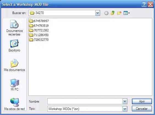Viewport: 155px width, 115px height.
Task: Select folder icon of 728032770
Action: pyautogui.click(x=31, y=40)
